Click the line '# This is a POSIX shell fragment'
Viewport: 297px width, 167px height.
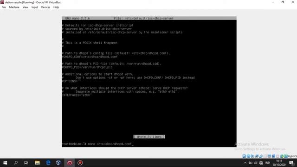[90, 43]
